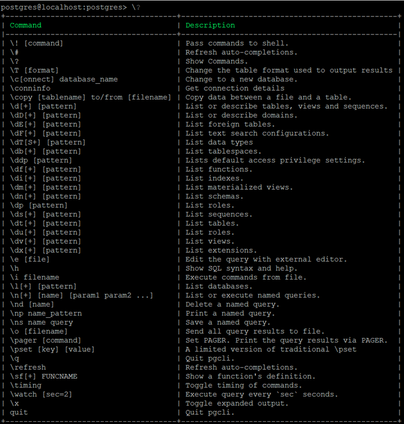
Task: Select the \conninfo command text
Action: coord(30,88)
